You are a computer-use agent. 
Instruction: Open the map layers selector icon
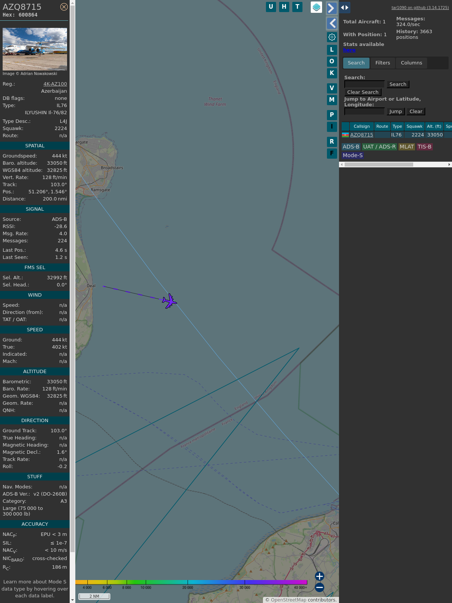pyautogui.click(x=316, y=7)
